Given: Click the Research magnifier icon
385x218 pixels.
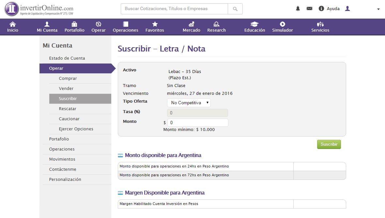Looking at the screenshot, I should [216, 24].
